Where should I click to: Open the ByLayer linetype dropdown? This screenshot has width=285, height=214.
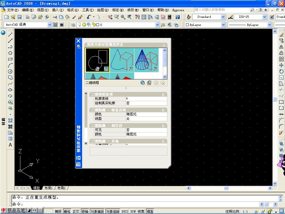[269, 25]
